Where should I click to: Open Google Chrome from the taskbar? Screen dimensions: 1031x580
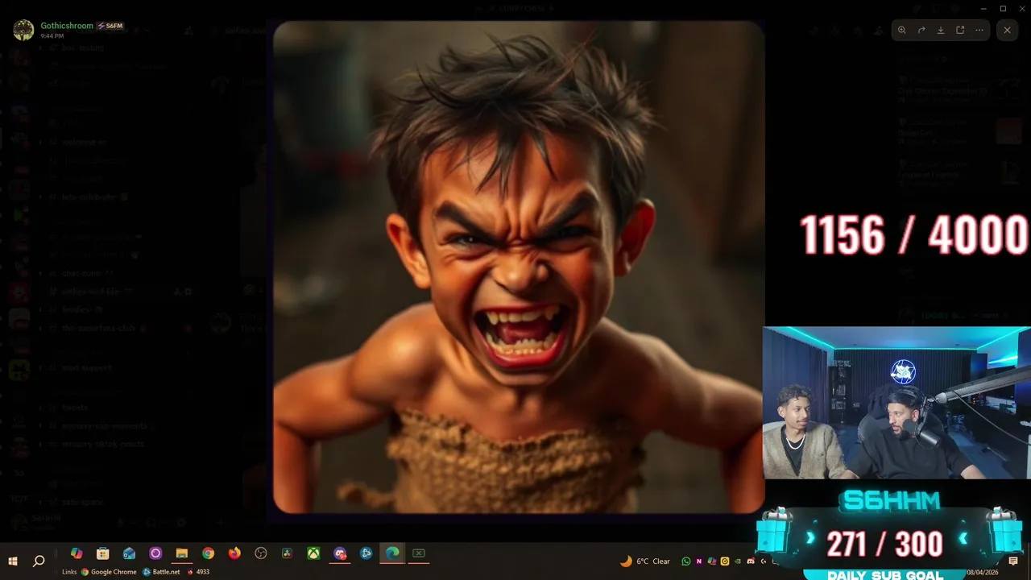[208, 553]
